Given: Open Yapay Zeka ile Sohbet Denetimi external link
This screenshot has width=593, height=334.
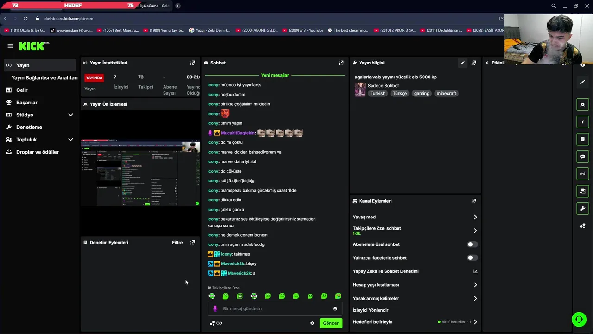Looking at the screenshot, I should tap(475, 271).
